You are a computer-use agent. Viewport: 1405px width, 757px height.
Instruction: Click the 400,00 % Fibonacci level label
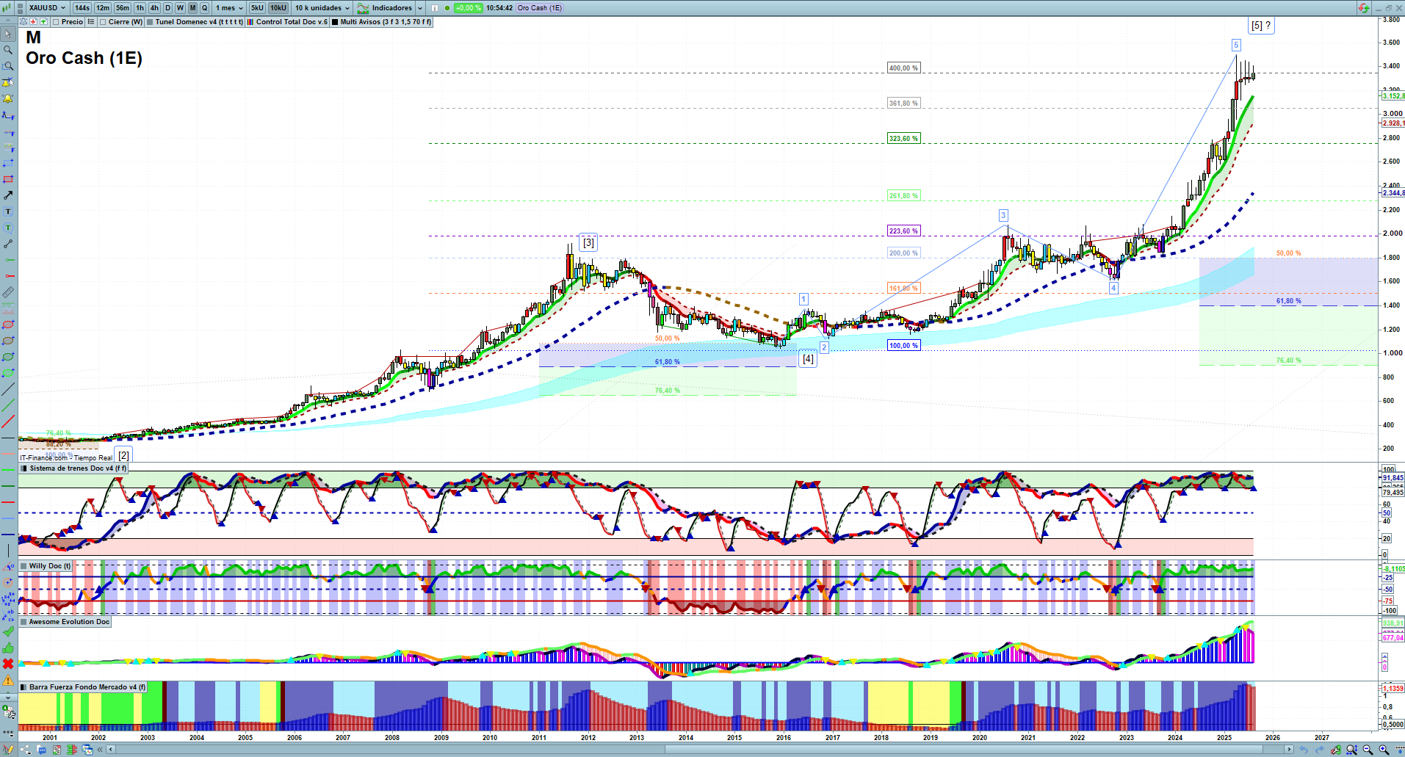903,68
